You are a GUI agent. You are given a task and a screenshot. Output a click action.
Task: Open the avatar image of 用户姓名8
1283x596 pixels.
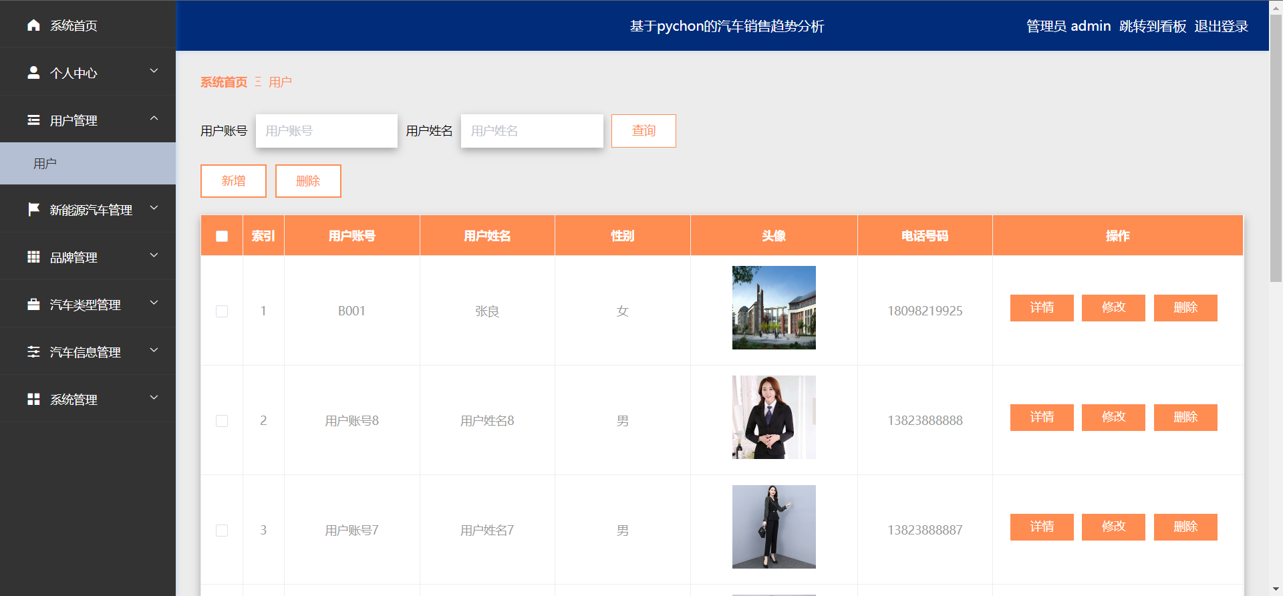click(774, 417)
